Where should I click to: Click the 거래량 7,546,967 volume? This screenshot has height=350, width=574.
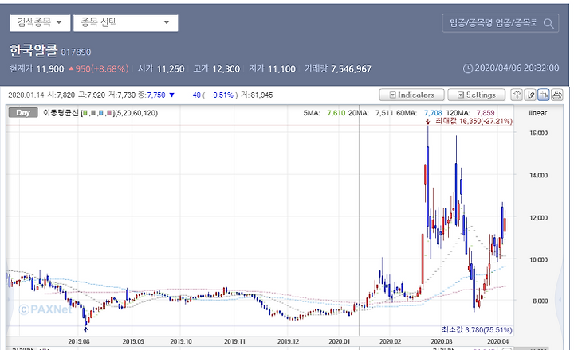click(x=338, y=68)
